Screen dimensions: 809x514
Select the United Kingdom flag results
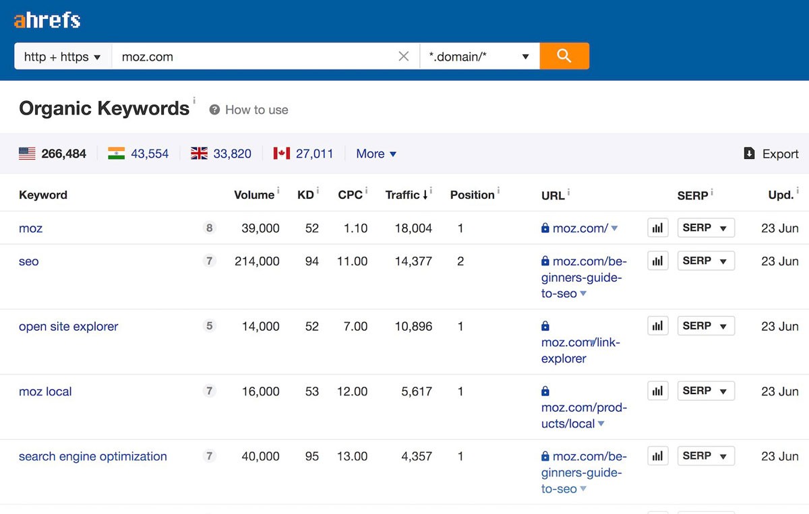pos(199,154)
